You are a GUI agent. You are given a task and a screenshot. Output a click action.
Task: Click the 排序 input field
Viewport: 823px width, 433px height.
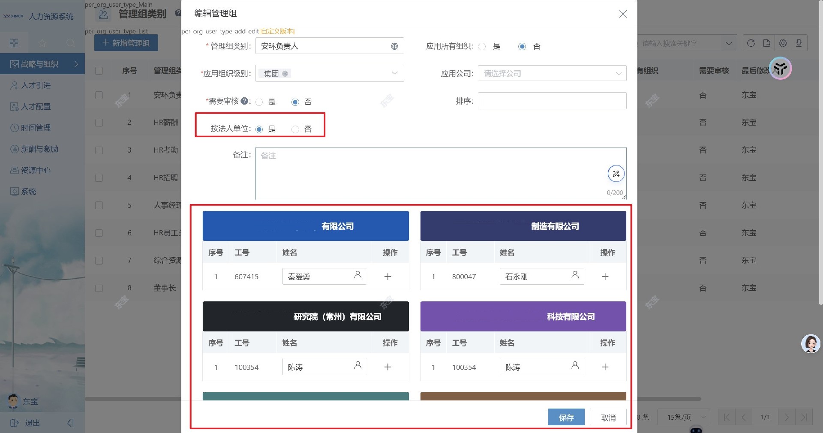tap(552, 101)
